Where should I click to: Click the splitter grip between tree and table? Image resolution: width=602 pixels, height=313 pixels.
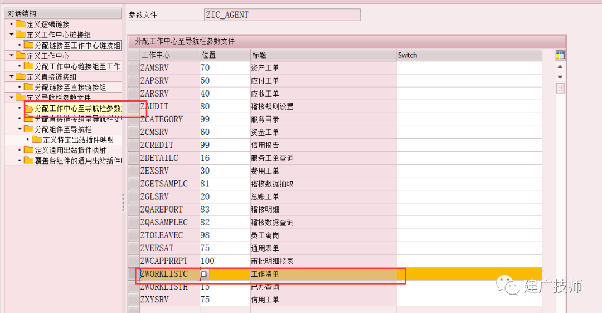click(123, 203)
